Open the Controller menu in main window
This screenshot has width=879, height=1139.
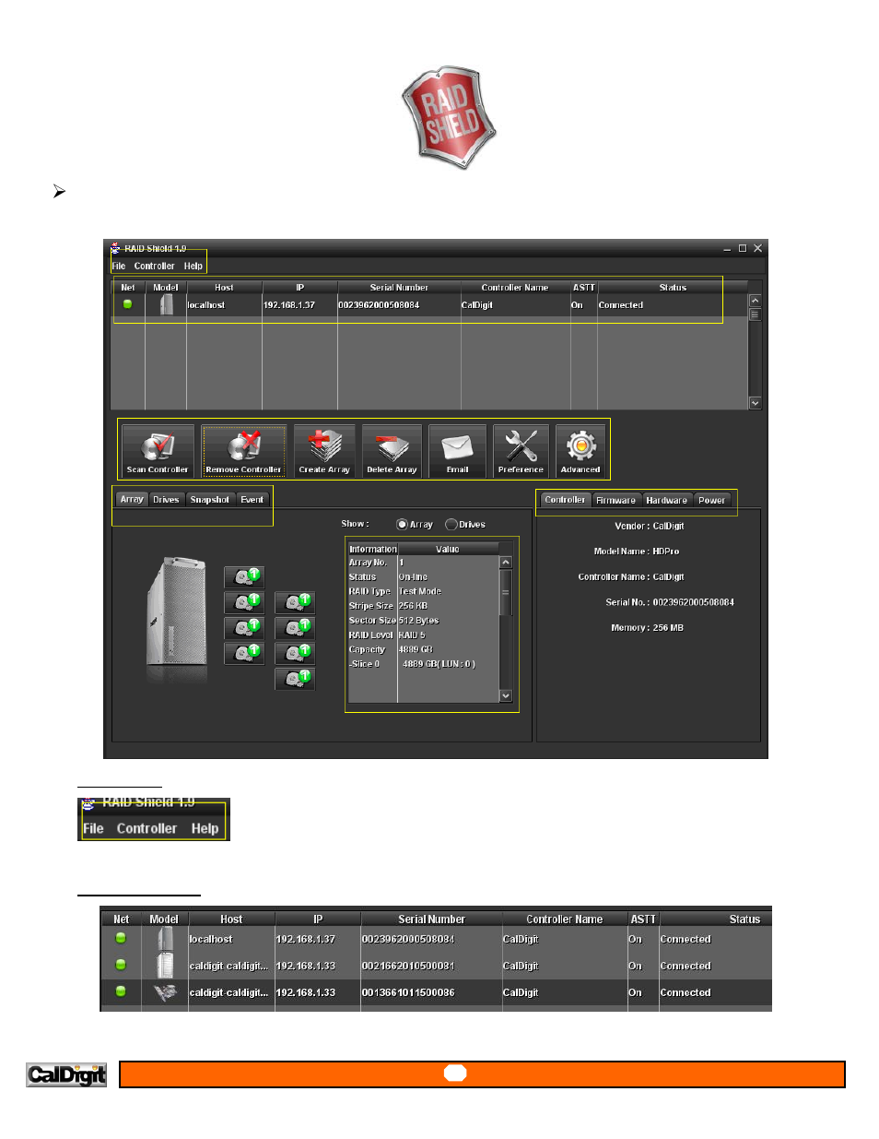click(x=154, y=266)
